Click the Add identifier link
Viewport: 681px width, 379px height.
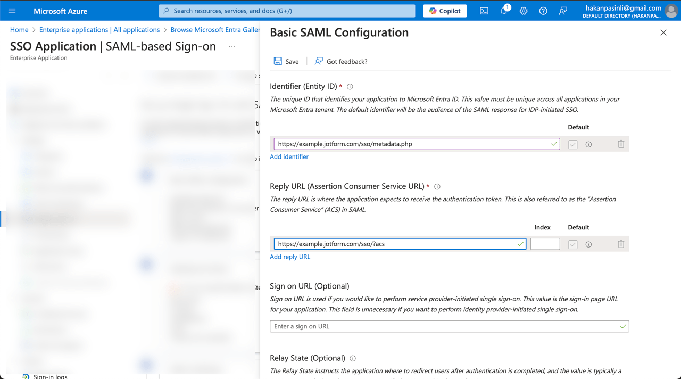[x=289, y=156]
